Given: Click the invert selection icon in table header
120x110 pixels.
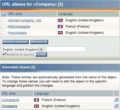Looking at the screenshot, I should tap(4, 14).
